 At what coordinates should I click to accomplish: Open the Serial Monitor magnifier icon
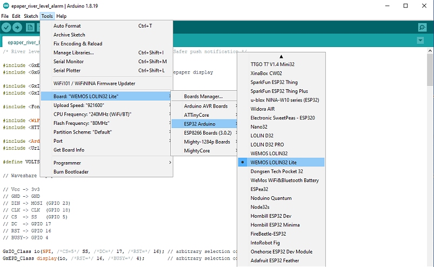pyautogui.click(x=422, y=28)
